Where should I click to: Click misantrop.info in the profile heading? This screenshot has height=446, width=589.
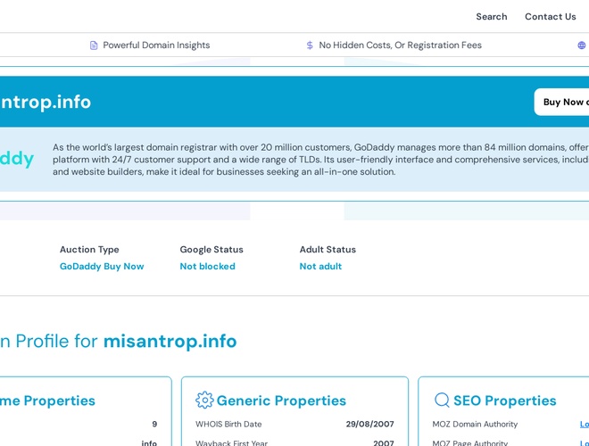click(170, 342)
